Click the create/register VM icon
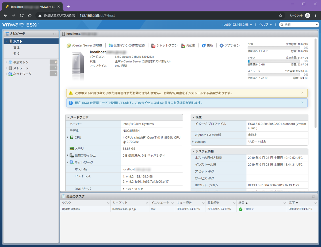The height and width of the screenshot is (247, 321). (x=110, y=45)
